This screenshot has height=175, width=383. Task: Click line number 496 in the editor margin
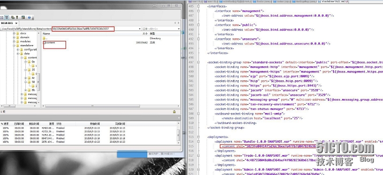191,57
